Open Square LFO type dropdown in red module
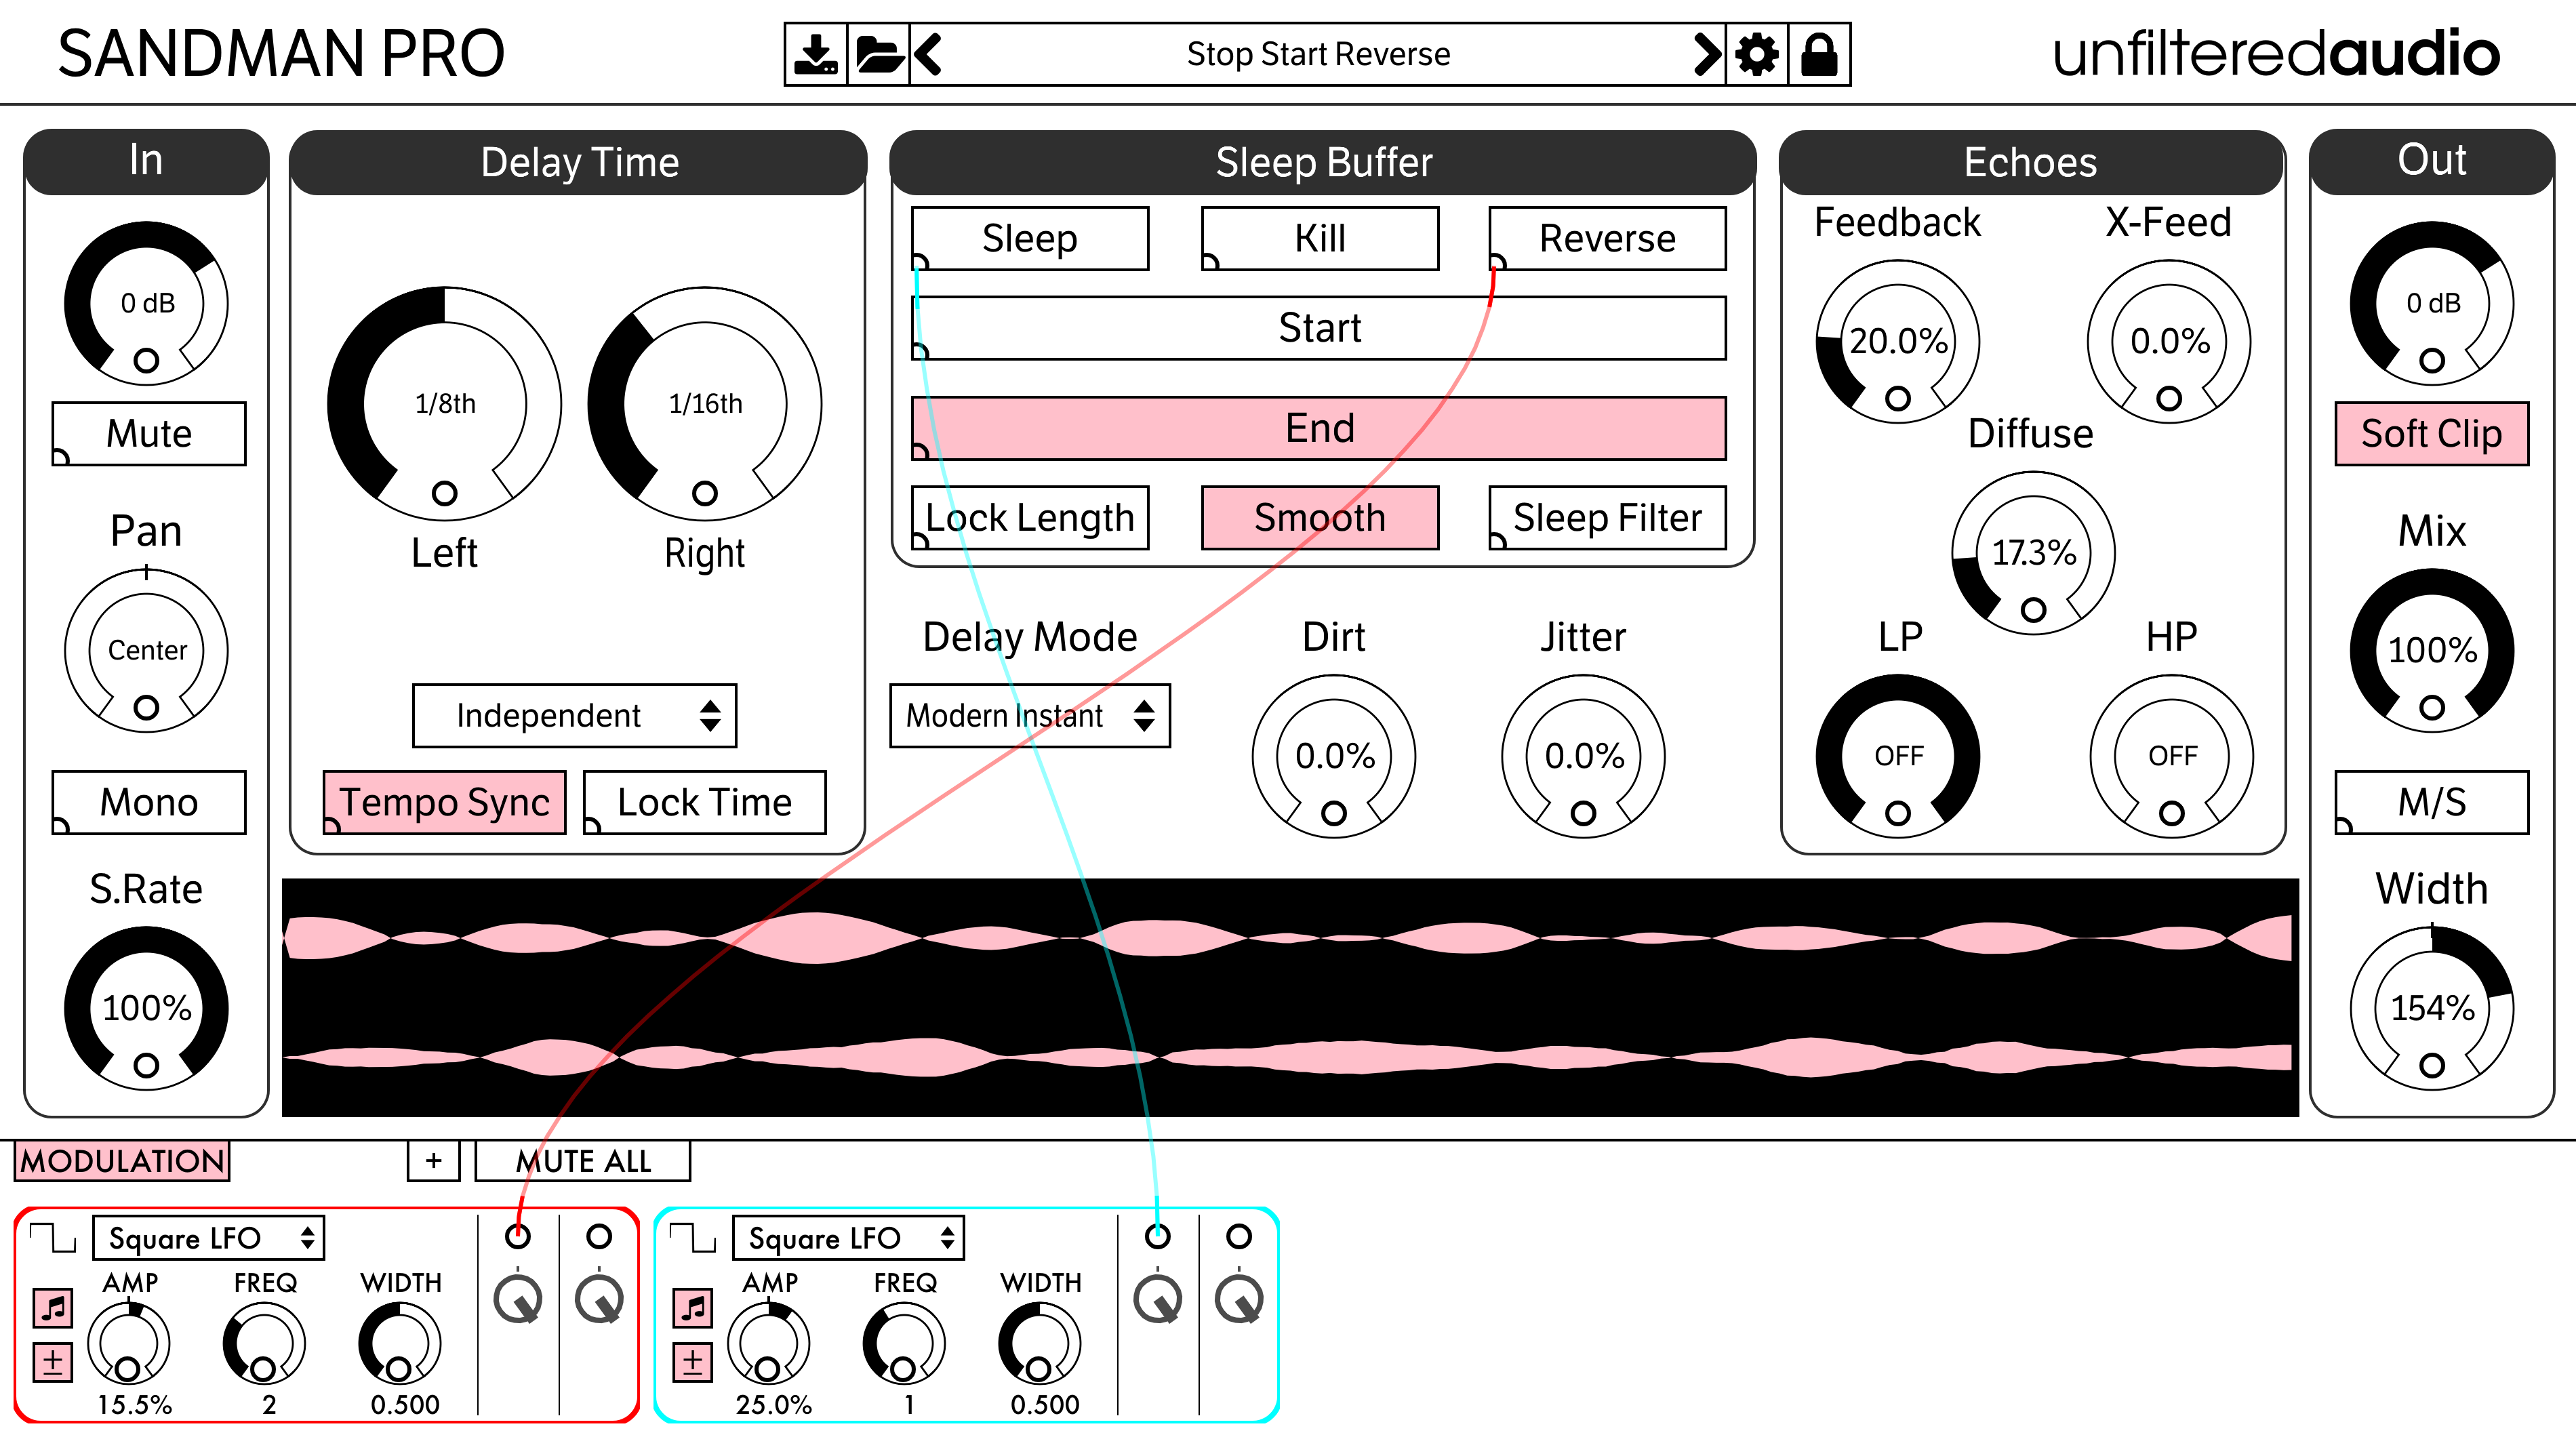Screen dimensions: 2576x1456 [209, 1238]
